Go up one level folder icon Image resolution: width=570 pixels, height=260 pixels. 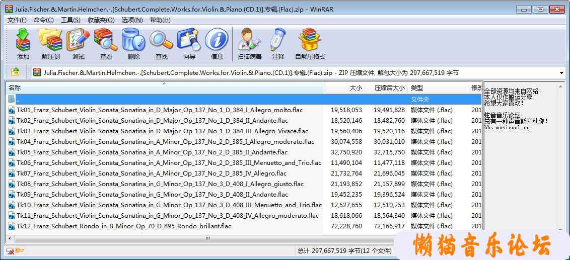tap(15, 72)
